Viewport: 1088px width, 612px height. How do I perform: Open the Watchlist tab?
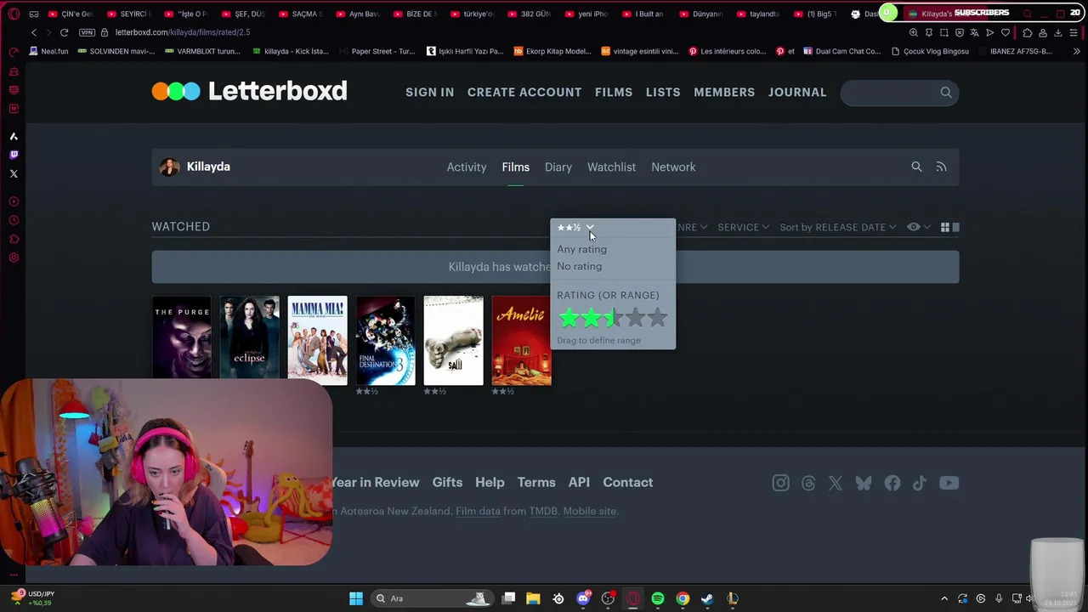click(x=611, y=167)
